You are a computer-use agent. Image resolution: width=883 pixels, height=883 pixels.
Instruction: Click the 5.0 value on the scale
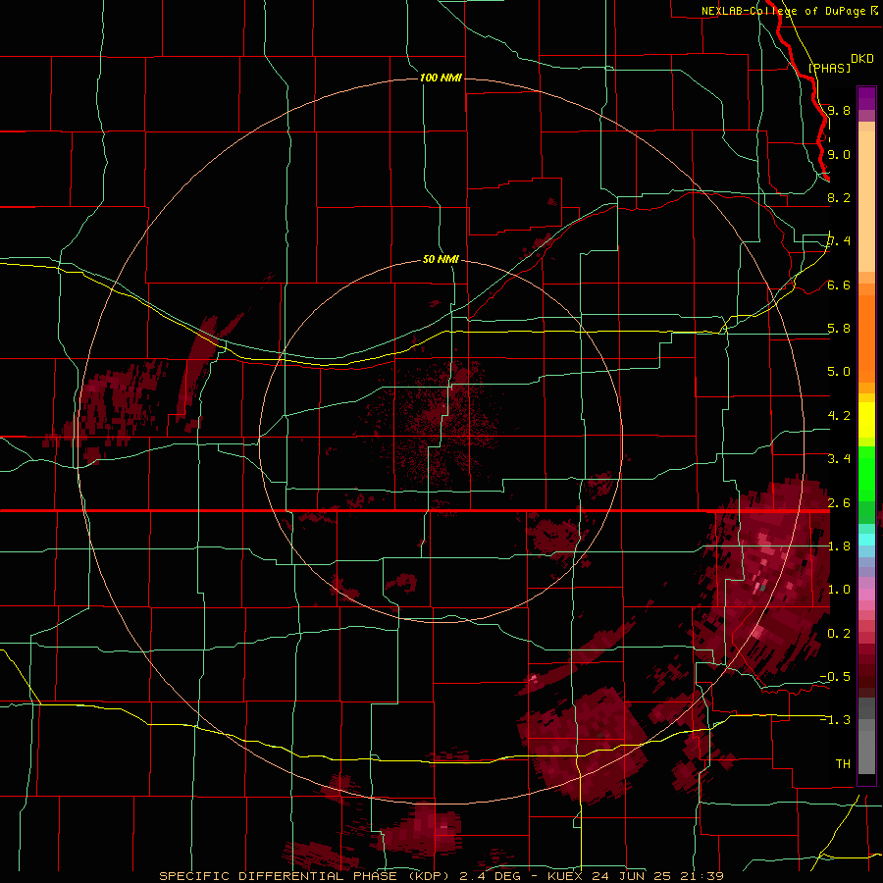click(x=839, y=372)
